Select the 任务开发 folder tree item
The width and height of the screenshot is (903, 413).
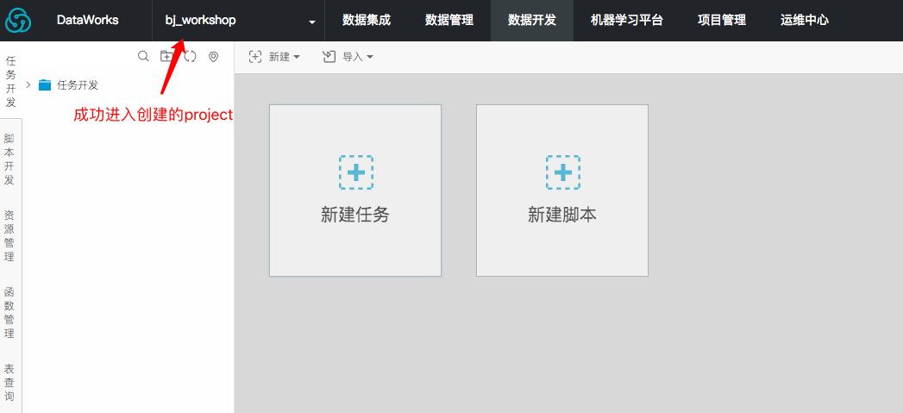pos(77,85)
